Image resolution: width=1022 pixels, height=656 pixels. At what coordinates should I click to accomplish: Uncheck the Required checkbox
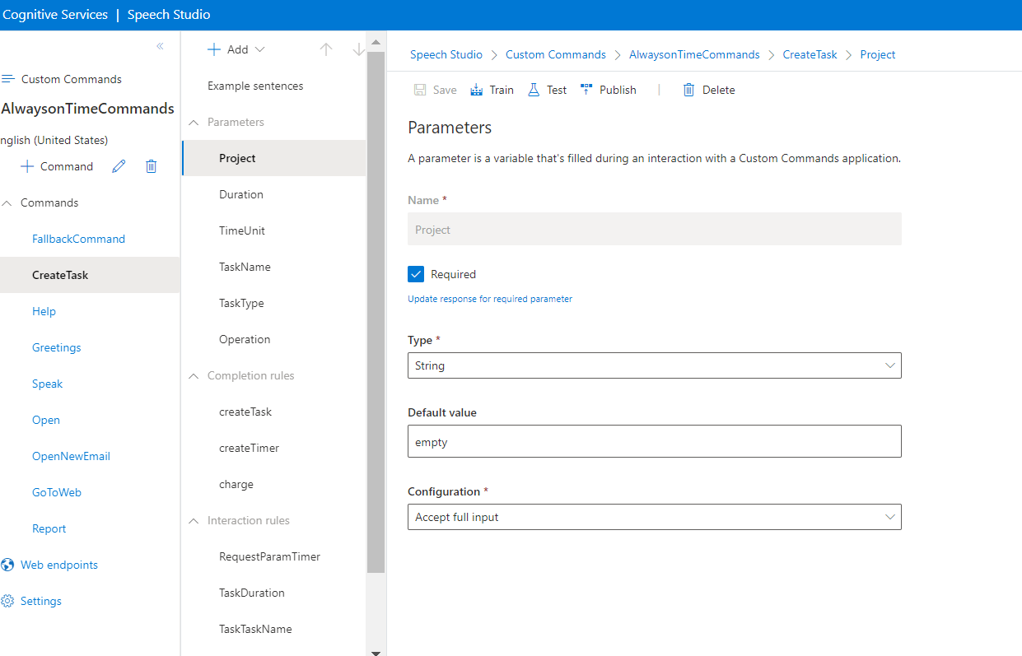416,273
